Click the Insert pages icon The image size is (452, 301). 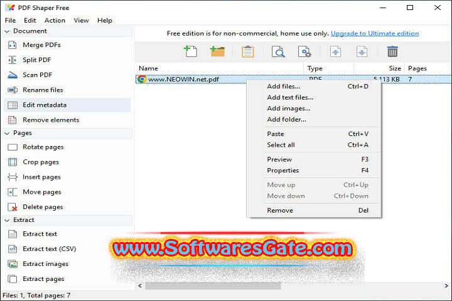click(13, 177)
